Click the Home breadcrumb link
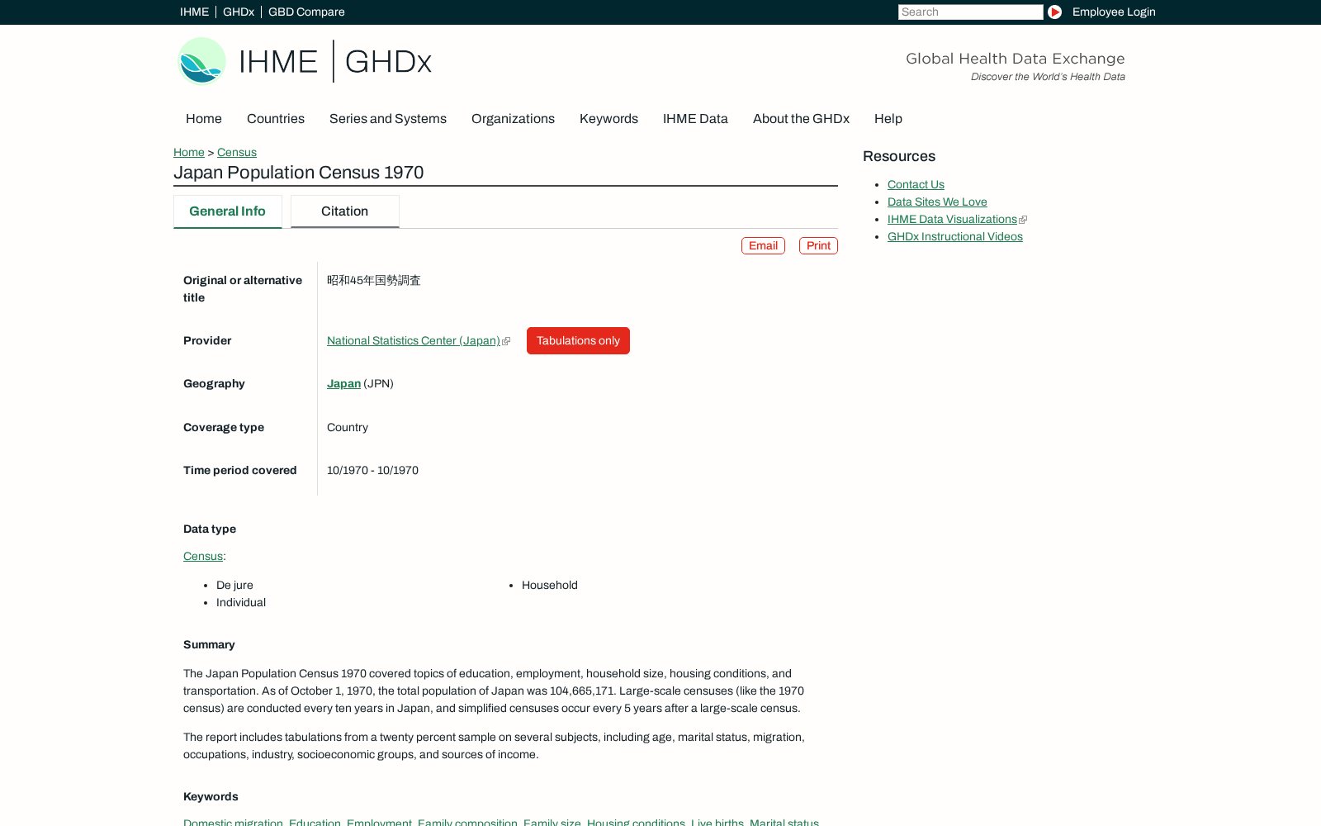The image size is (1321, 826). click(189, 152)
